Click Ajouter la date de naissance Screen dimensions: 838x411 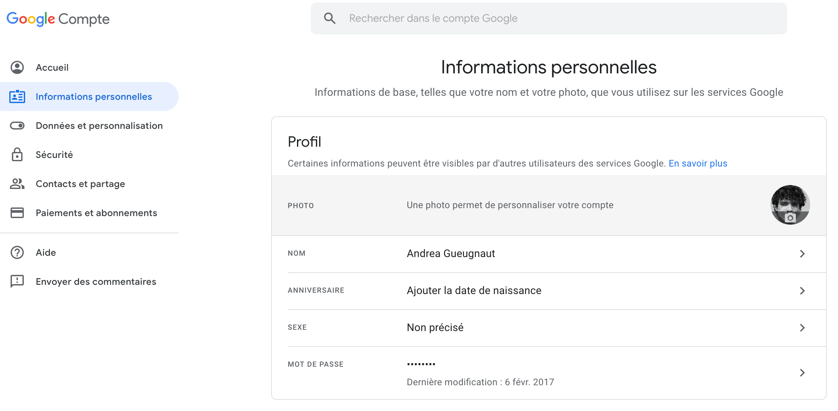click(x=474, y=291)
